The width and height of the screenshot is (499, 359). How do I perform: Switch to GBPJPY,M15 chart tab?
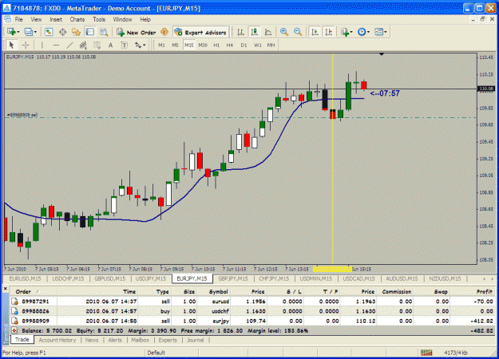tap(233, 278)
